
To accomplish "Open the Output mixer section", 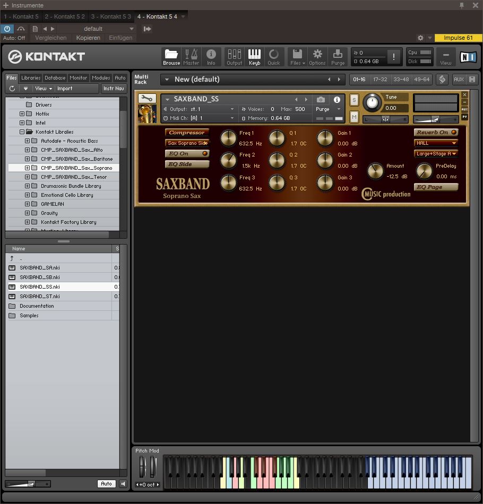I will 235,57.
